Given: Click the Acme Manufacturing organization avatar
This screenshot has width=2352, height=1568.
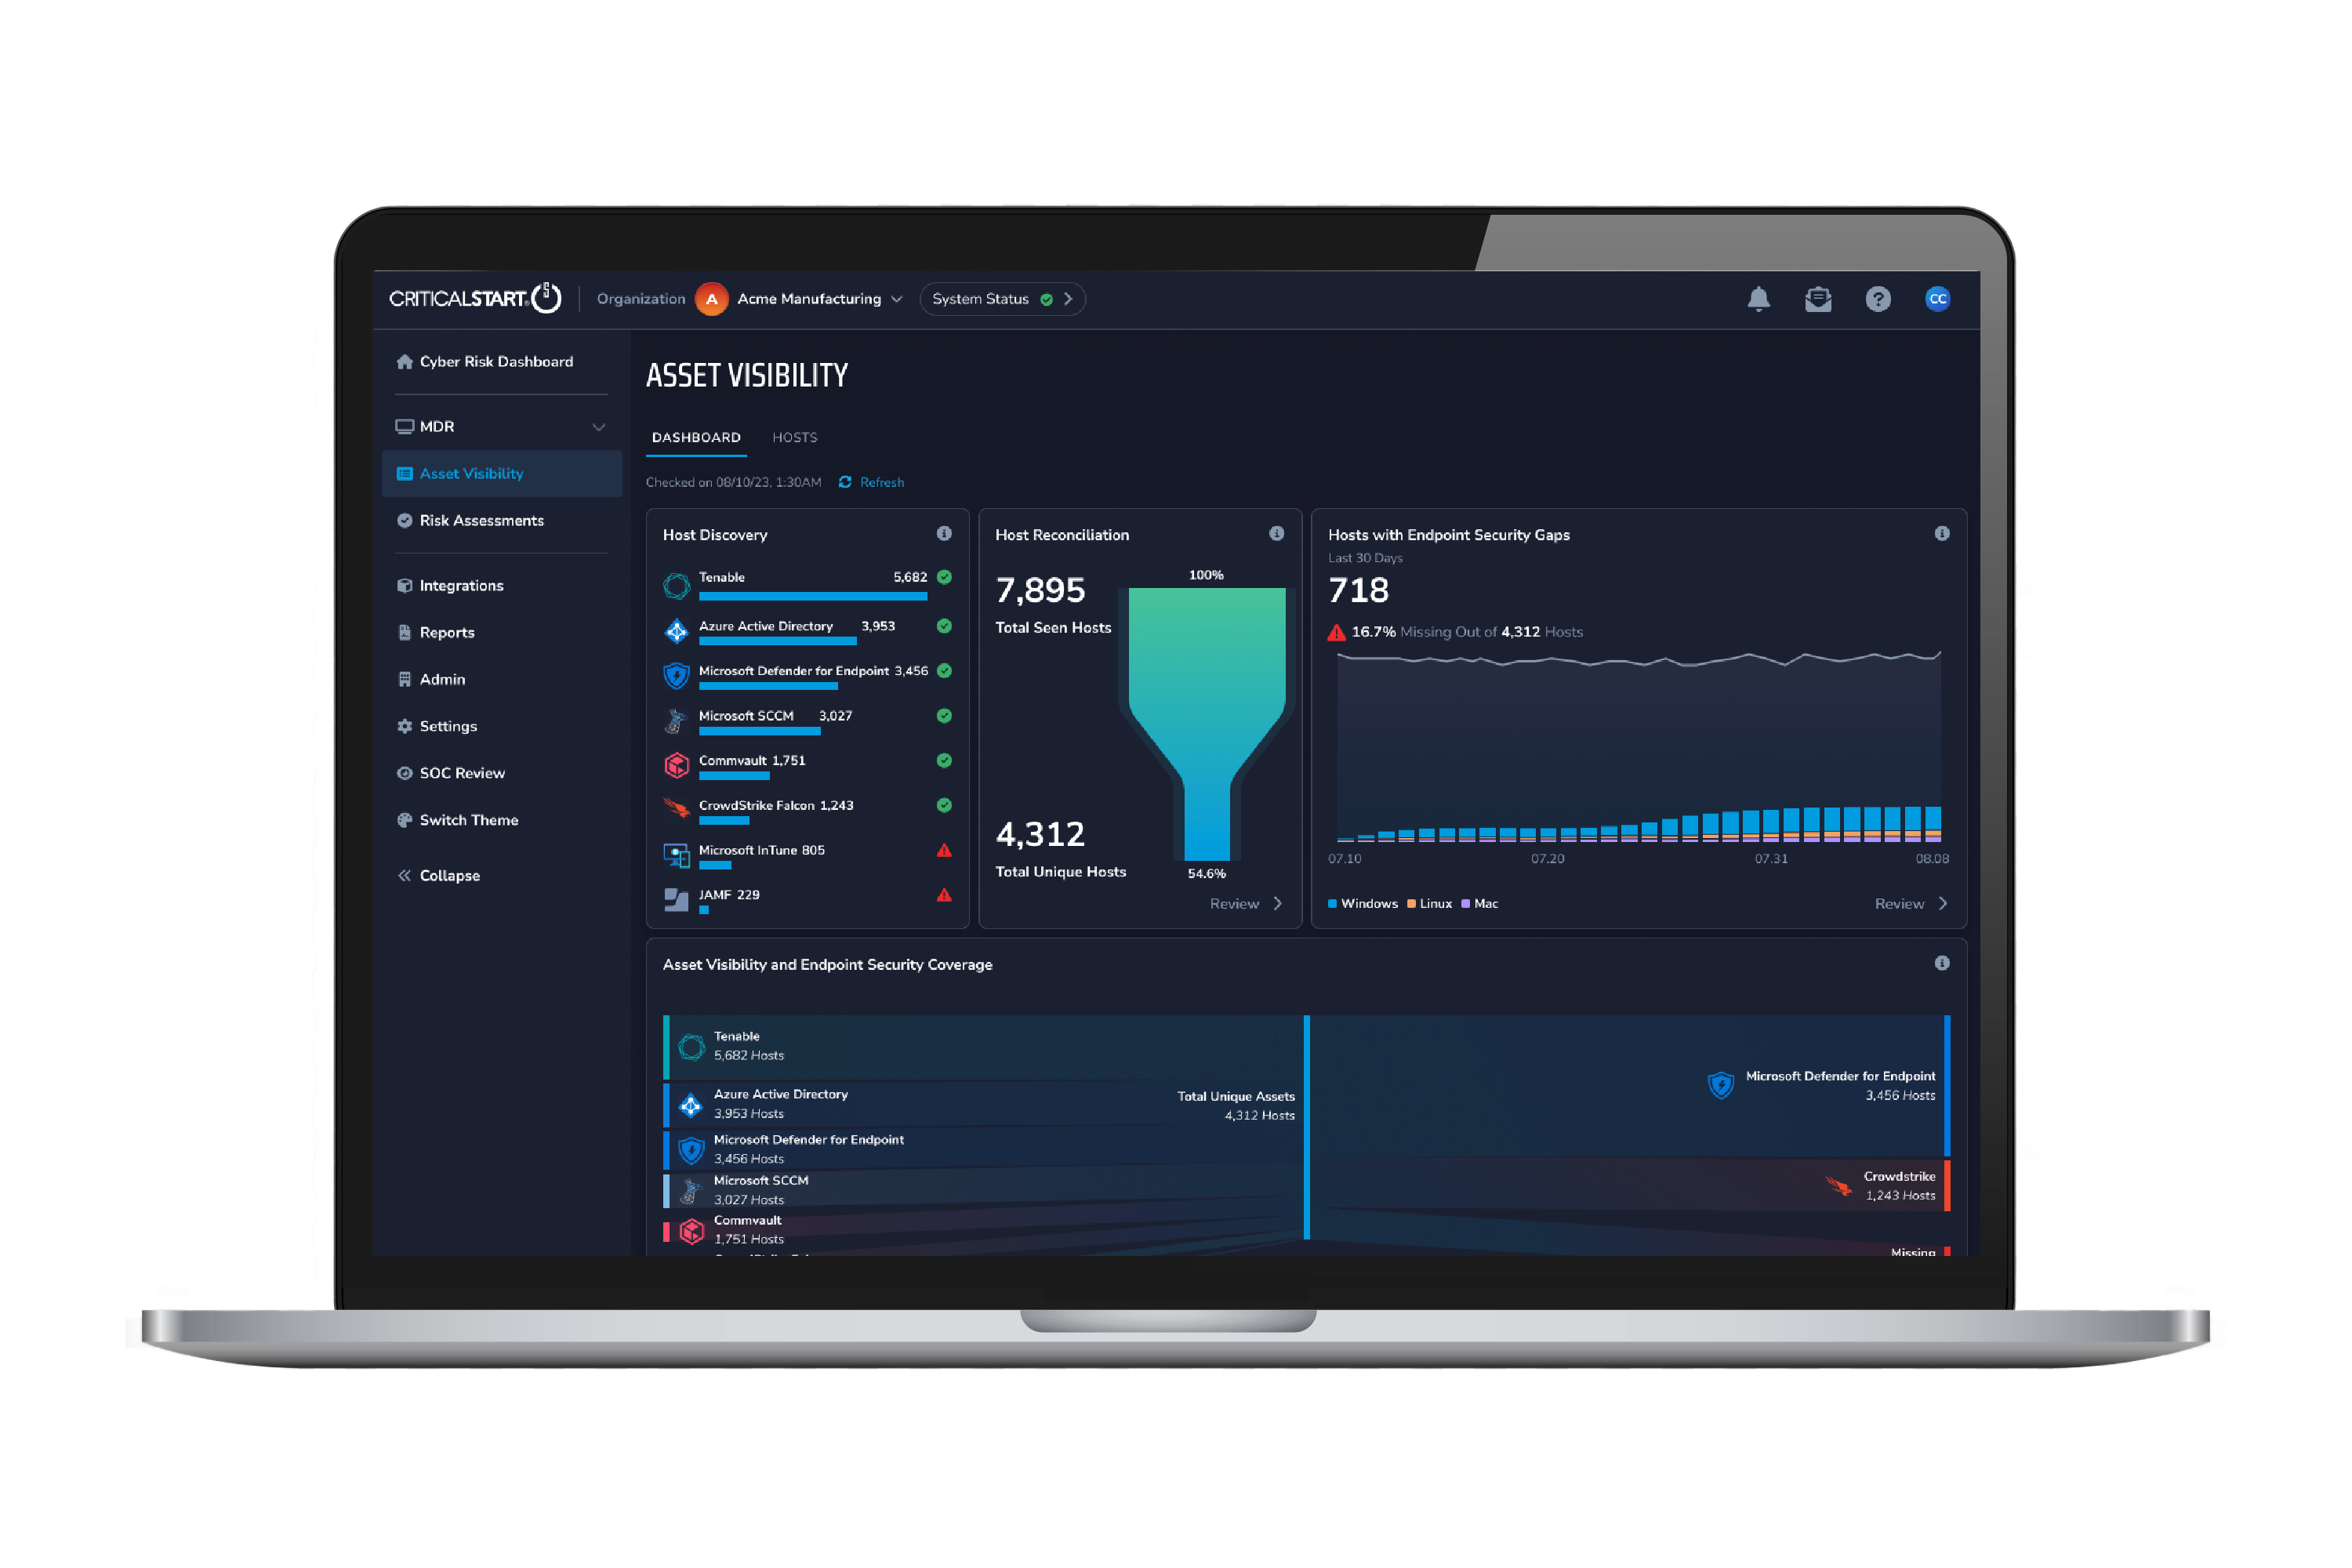Looking at the screenshot, I should pos(711,299).
